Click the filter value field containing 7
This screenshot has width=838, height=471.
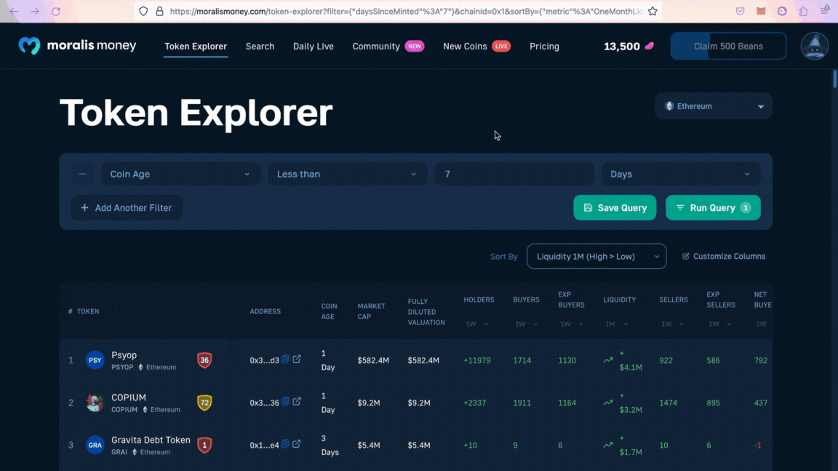[x=514, y=174]
